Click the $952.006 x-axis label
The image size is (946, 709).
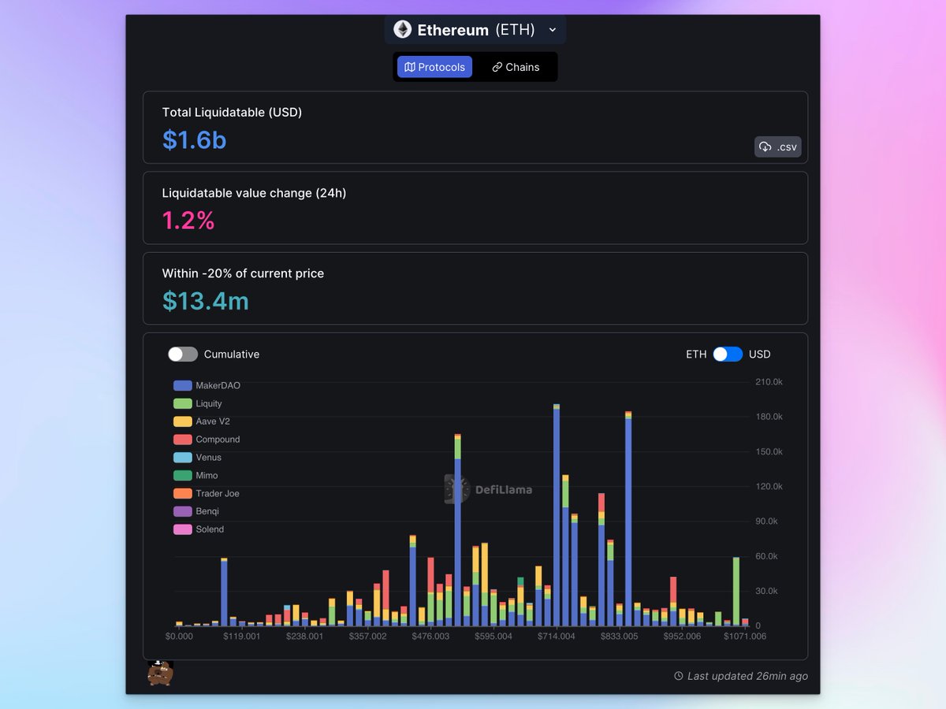point(682,637)
